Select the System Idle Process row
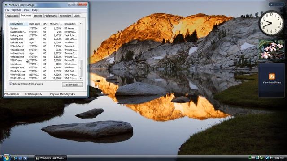The height and width of the screenshot is (161, 287). pos(44,32)
